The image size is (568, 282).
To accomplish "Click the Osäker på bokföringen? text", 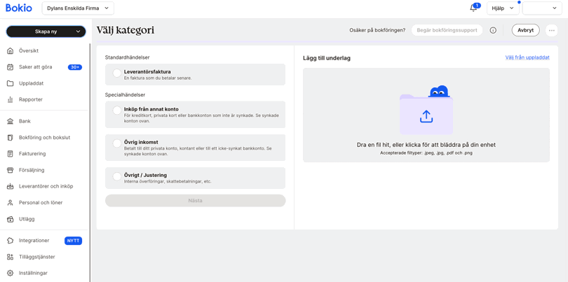I will tap(377, 30).
